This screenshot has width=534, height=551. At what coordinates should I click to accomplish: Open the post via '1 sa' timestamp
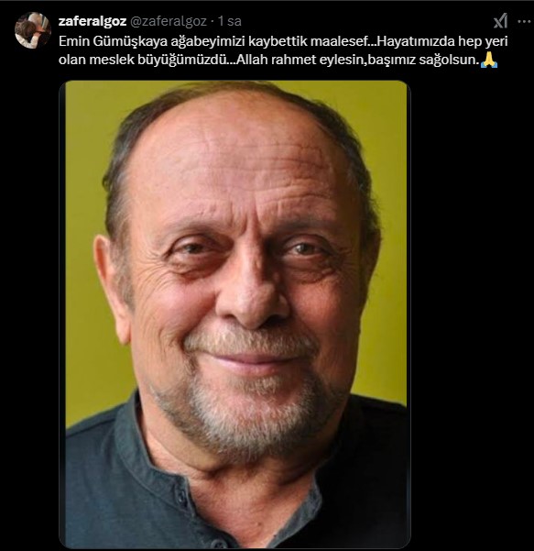click(x=230, y=21)
